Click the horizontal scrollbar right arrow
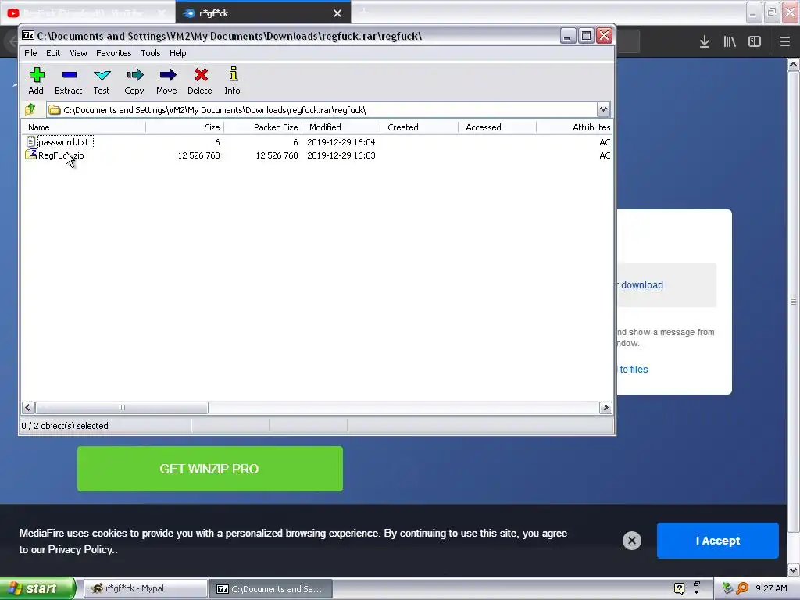This screenshot has width=800, height=600. point(605,407)
